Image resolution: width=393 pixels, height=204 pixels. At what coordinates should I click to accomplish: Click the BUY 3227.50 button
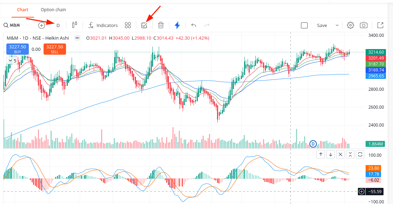17,49
